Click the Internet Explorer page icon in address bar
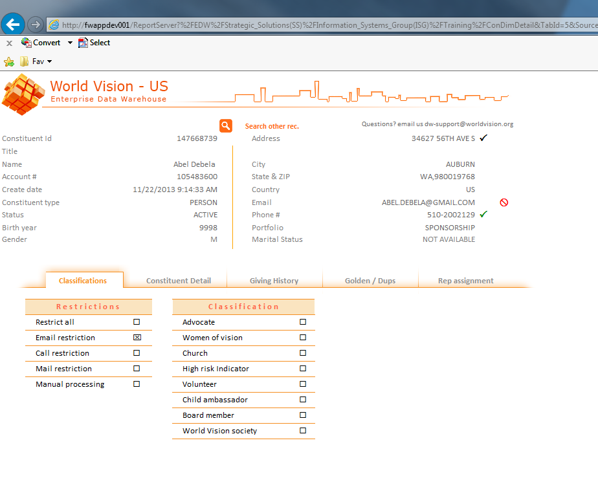The height and width of the screenshot is (489, 598). (x=54, y=25)
